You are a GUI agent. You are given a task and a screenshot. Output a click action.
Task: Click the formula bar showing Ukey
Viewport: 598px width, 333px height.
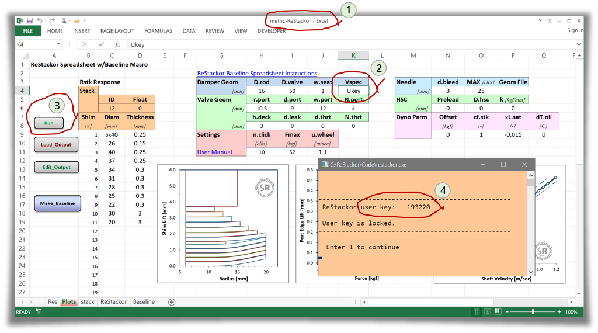click(351, 44)
